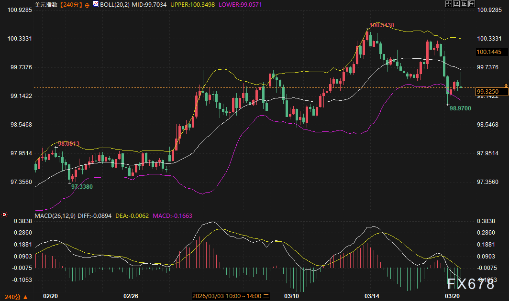Viewport: 509px width, 301px height.
Task: Click the 98.9700 low price annotation
Action: tap(460, 108)
